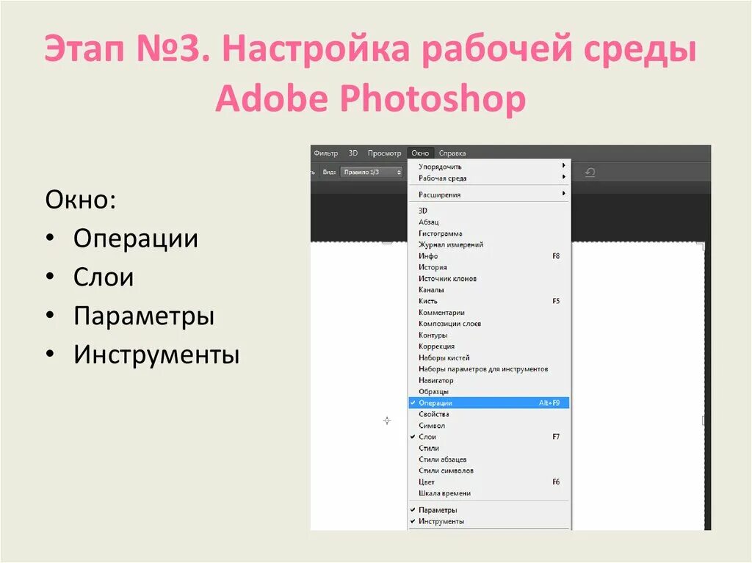Open the Вид dropdown set to Правило 1/3

372,172
